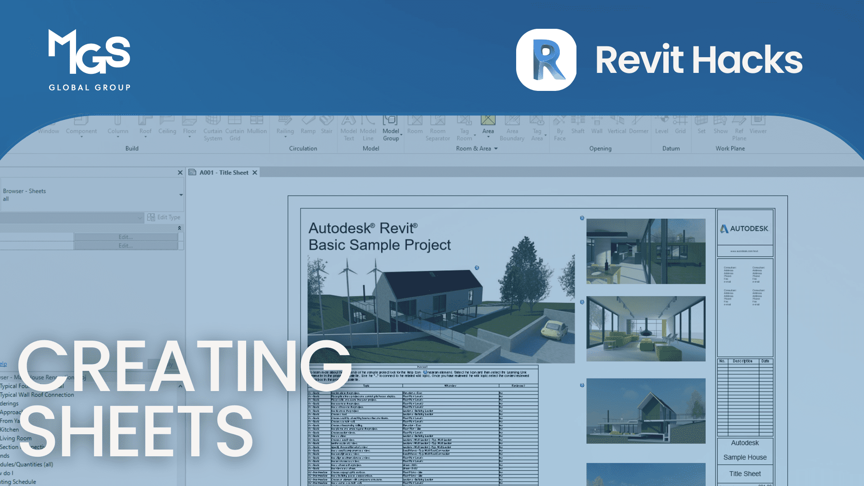The height and width of the screenshot is (486, 864).
Task: Select the Level datum tool
Action: [x=661, y=126]
